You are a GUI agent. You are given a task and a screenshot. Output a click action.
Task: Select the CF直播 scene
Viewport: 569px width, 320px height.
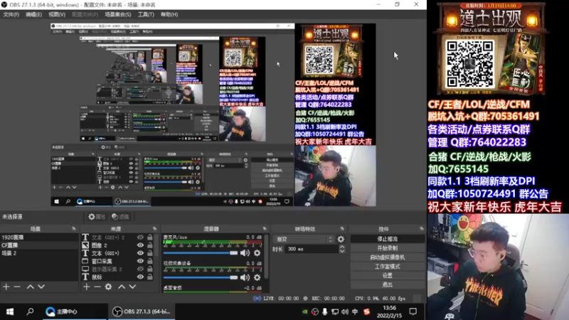(39, 245)
